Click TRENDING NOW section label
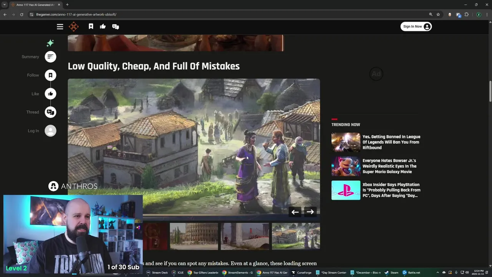 click(x=346, y=125)
